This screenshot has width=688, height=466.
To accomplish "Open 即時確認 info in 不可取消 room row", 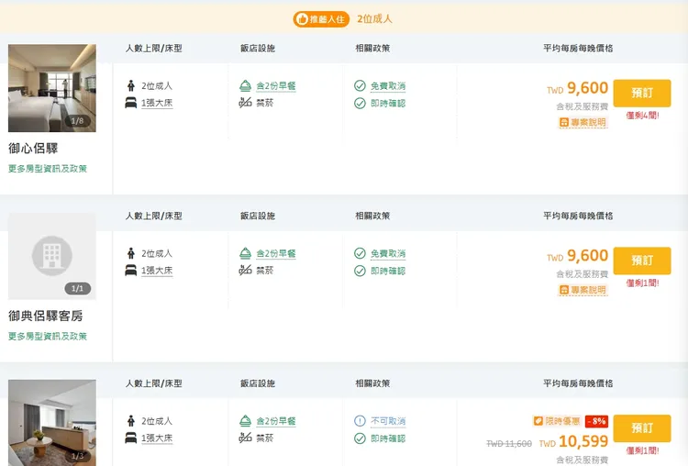I will point(388,438).
